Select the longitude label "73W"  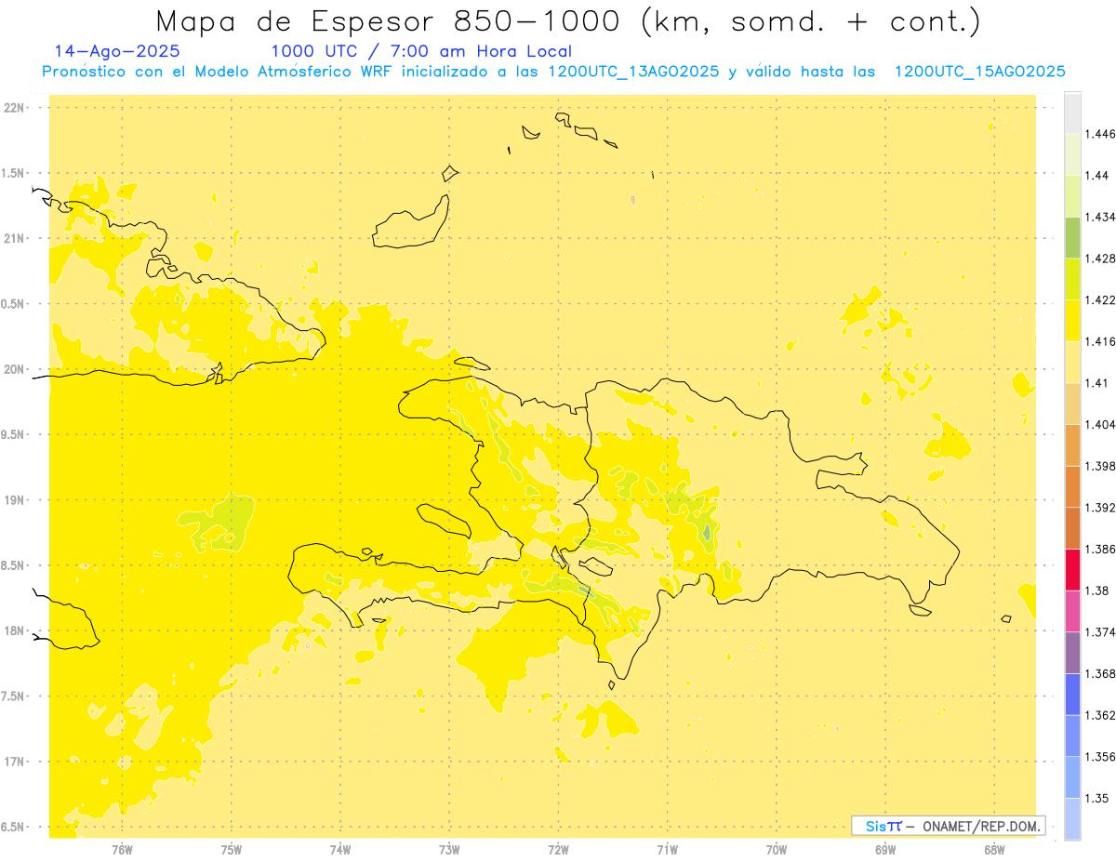click(x=449, y=850)
